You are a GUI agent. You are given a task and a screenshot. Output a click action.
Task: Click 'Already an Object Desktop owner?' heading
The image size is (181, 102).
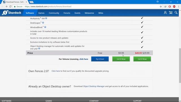50,86
